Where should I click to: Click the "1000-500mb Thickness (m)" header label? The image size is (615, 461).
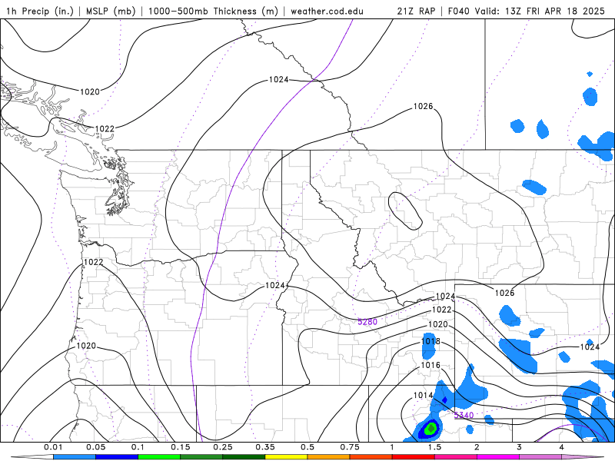coord(213,11)
